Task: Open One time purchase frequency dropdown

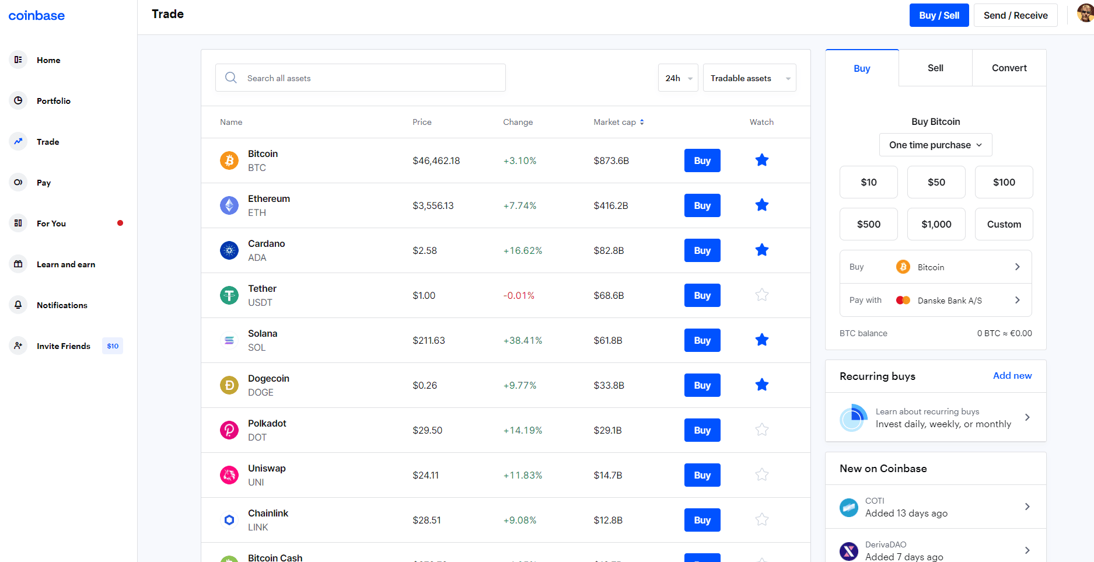Action: (x=935, y=145)
